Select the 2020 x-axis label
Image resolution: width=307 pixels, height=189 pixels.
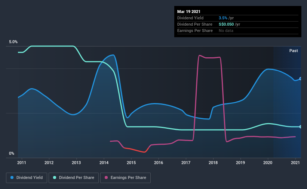click(x=268, y=163)
